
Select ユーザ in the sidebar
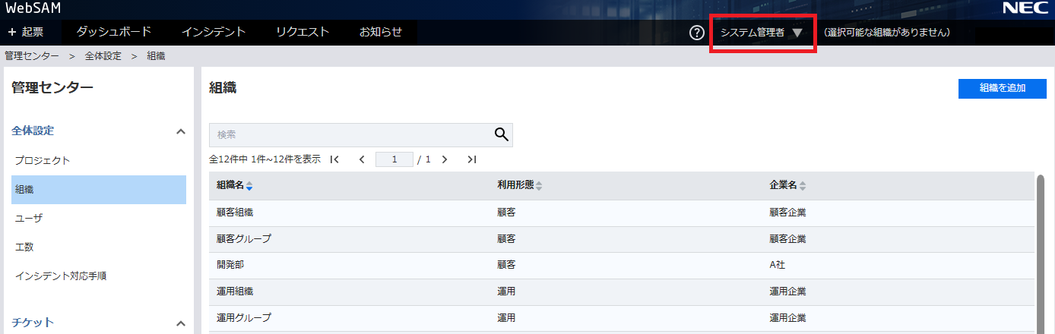tap(29, 219)
